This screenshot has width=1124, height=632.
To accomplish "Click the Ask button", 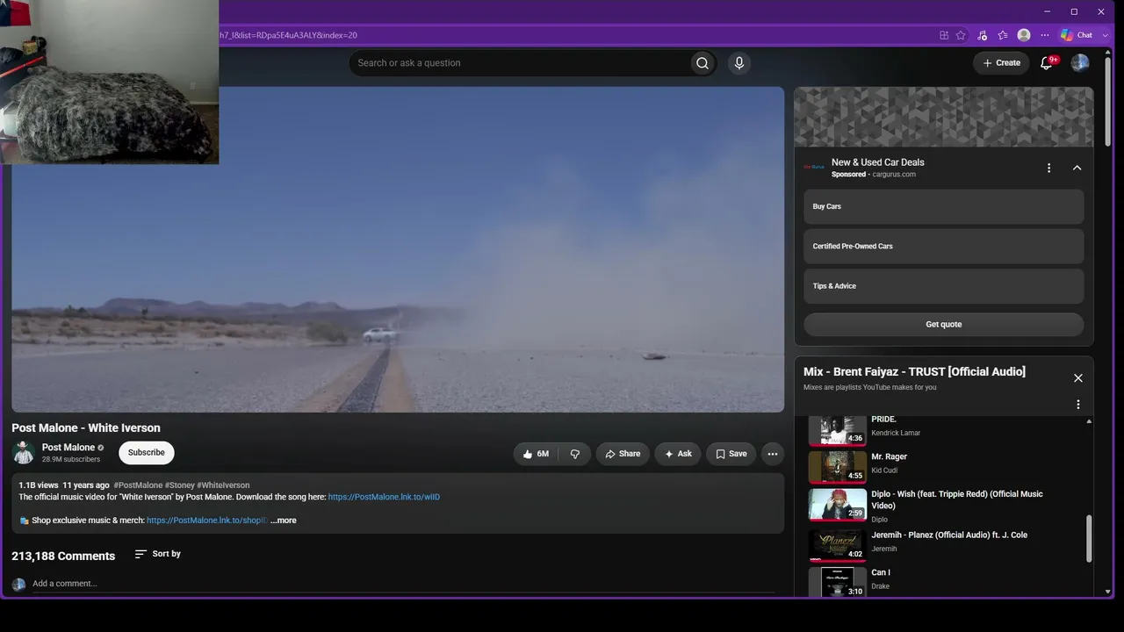I will 678,454.
